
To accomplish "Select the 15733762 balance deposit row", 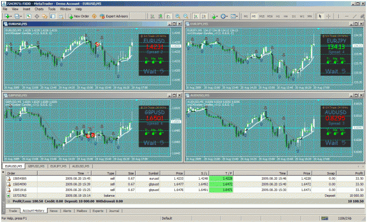I will click(185, 196).
